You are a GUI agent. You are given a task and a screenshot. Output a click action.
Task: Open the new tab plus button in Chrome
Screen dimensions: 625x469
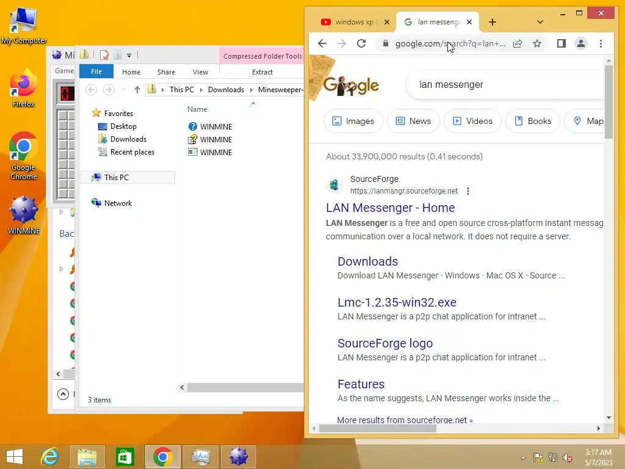click(493, 22)
